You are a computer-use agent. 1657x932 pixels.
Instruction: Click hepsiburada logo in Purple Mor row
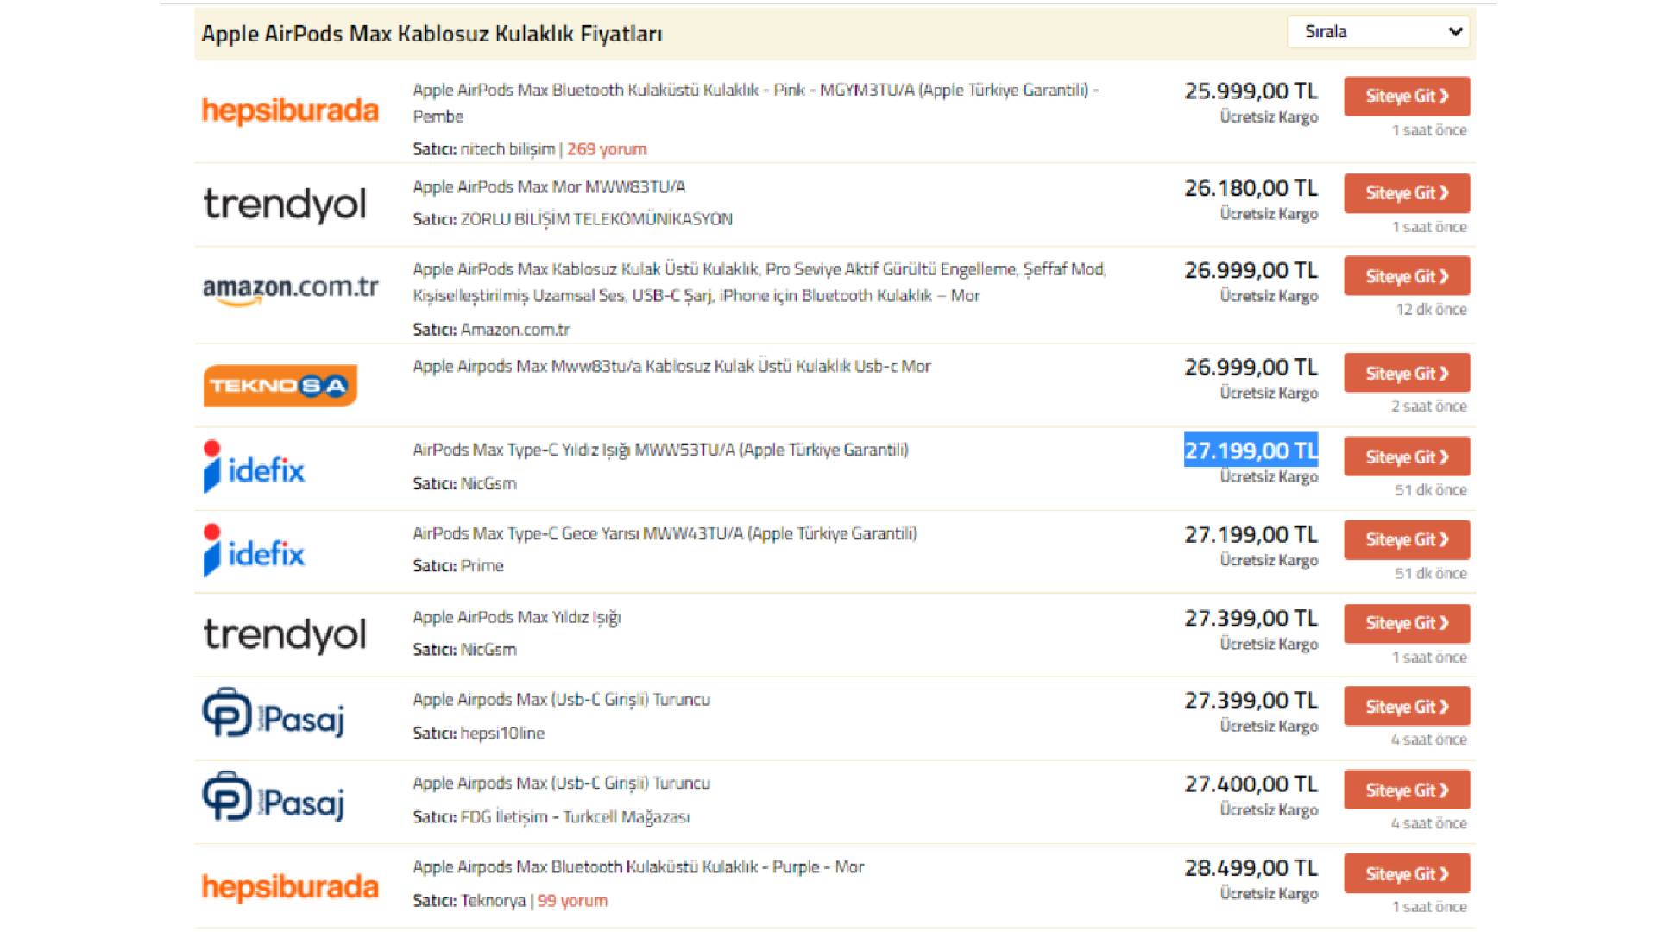click(290, 887)
